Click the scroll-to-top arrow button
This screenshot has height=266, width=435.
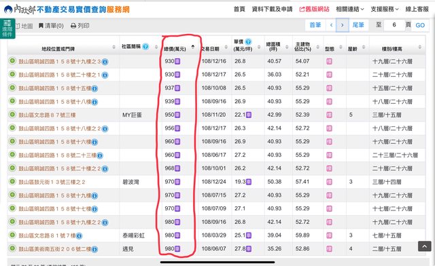pos(424,246)
